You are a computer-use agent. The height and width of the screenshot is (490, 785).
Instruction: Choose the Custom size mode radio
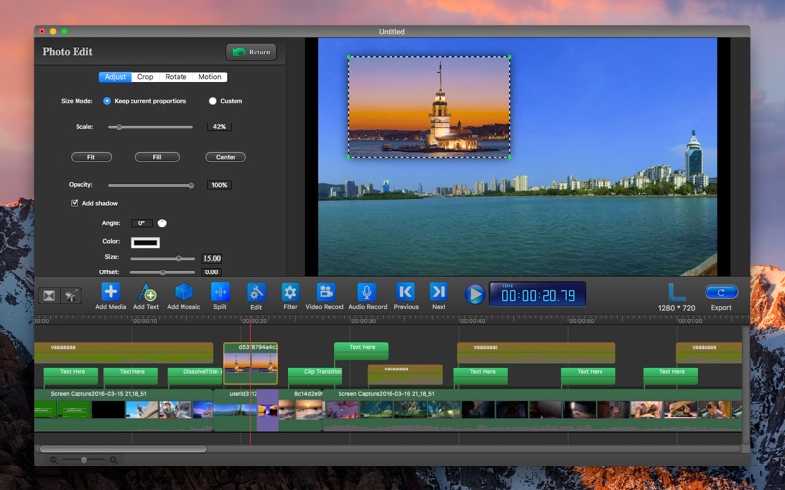(212, 101)
